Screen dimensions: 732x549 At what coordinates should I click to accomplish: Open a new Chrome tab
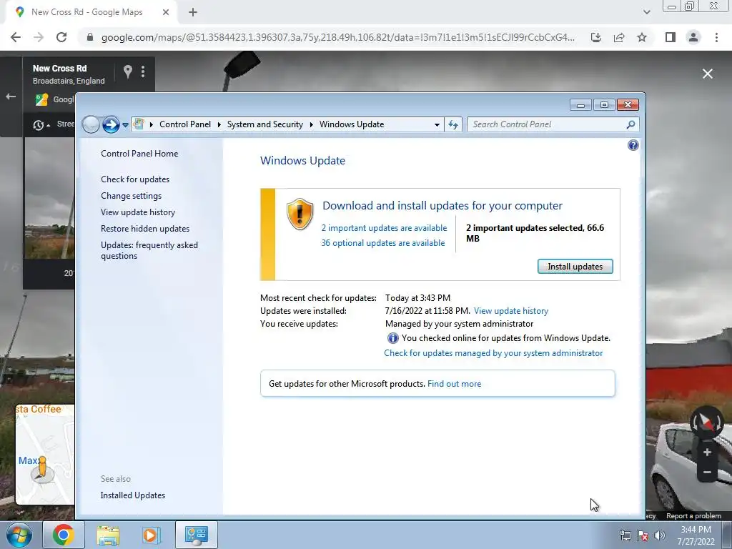click(193, 12)
